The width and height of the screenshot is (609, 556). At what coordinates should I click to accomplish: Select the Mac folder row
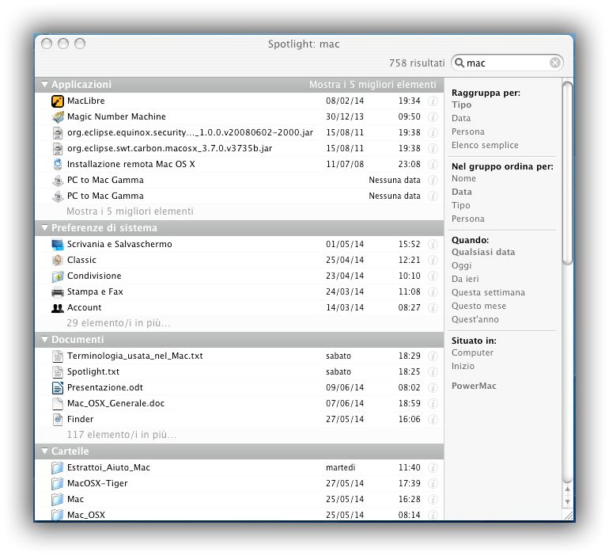coord(240,499)
